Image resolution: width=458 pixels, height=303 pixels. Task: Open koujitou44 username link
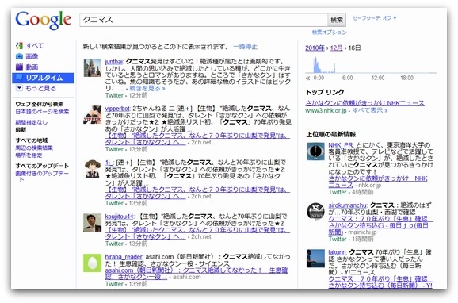[119, 217]
